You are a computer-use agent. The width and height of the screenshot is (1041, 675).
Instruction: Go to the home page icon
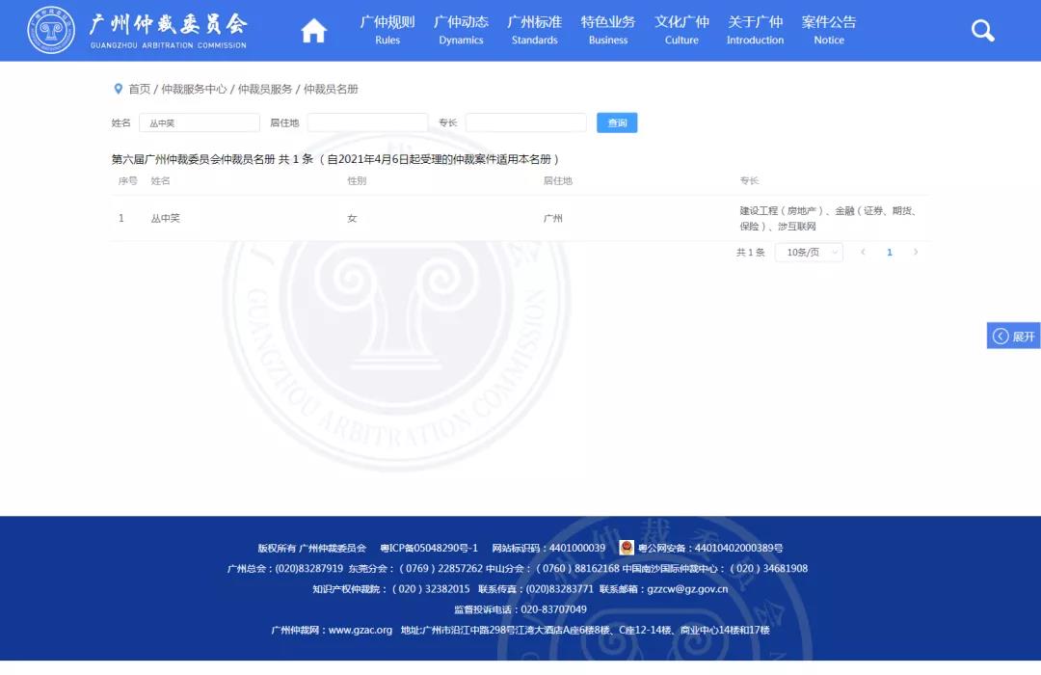tap(313, 31)
